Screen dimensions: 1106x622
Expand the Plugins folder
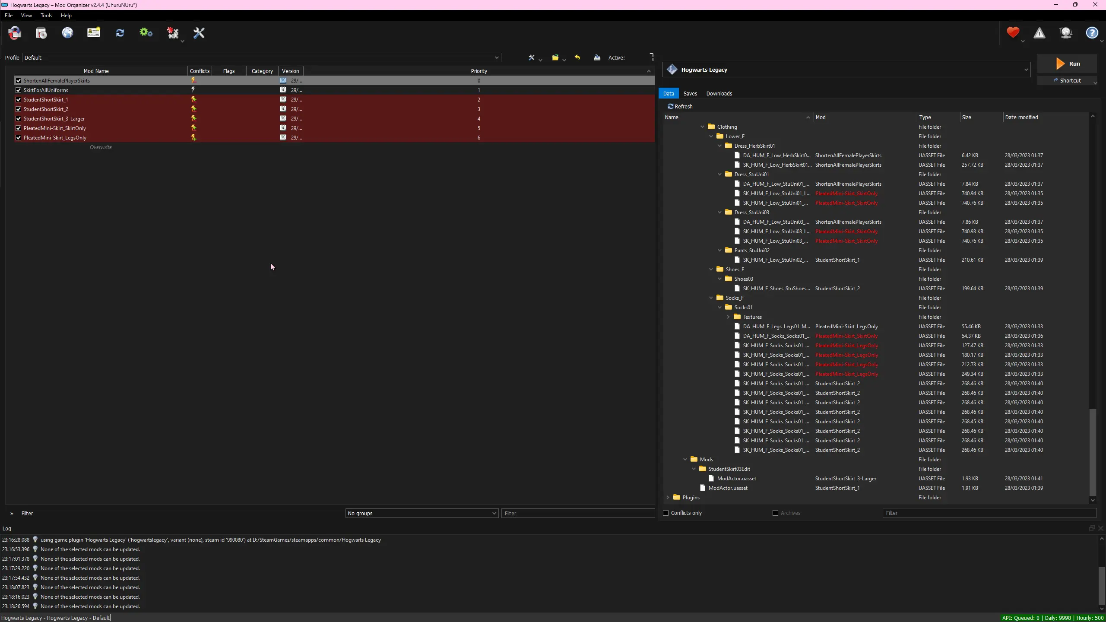pyautogui.click(x=668, y=498)
